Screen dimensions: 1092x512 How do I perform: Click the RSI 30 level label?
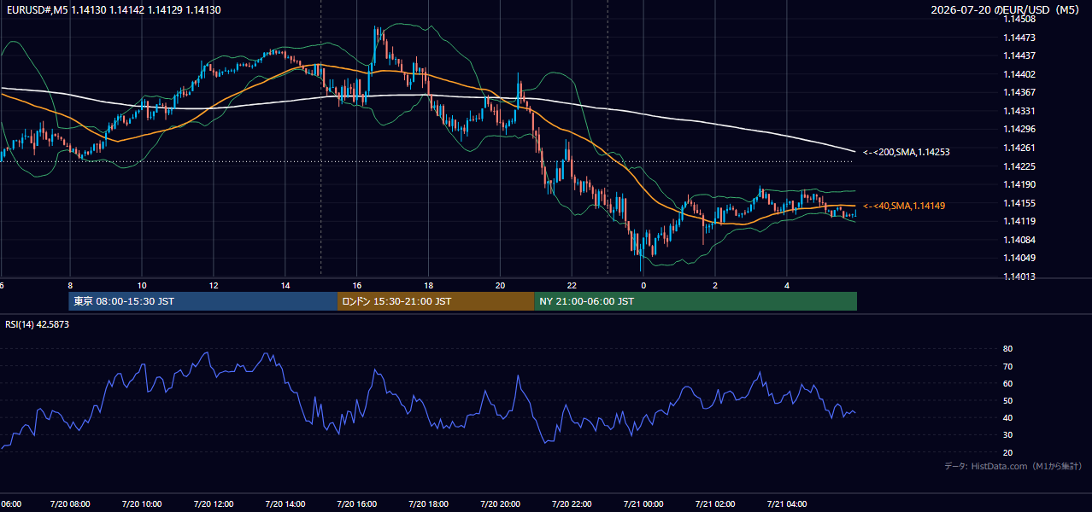(1007, 435)
